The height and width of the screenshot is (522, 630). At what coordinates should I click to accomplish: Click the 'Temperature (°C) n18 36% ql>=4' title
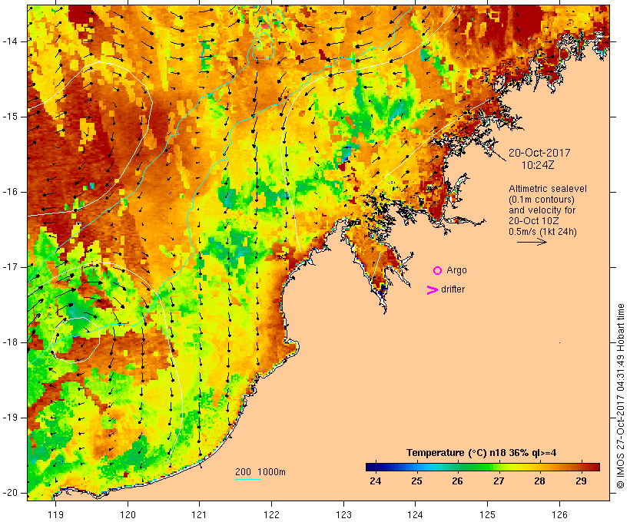coord(482,453)
